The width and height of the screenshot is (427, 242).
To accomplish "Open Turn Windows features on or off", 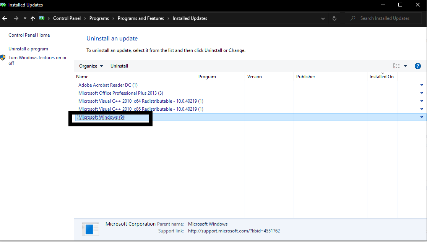I will click(37, 60).
